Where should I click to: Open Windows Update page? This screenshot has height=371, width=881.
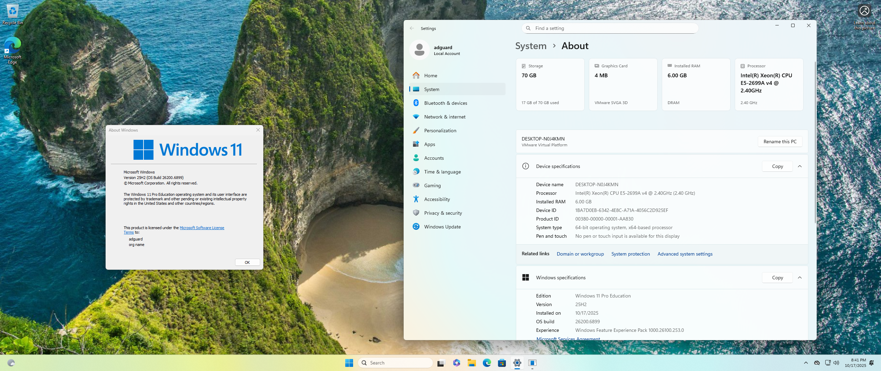pos(442,227)
